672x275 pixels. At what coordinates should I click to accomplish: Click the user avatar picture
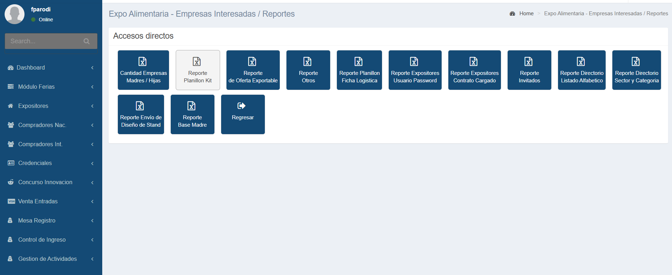click(x=15, y=14)
